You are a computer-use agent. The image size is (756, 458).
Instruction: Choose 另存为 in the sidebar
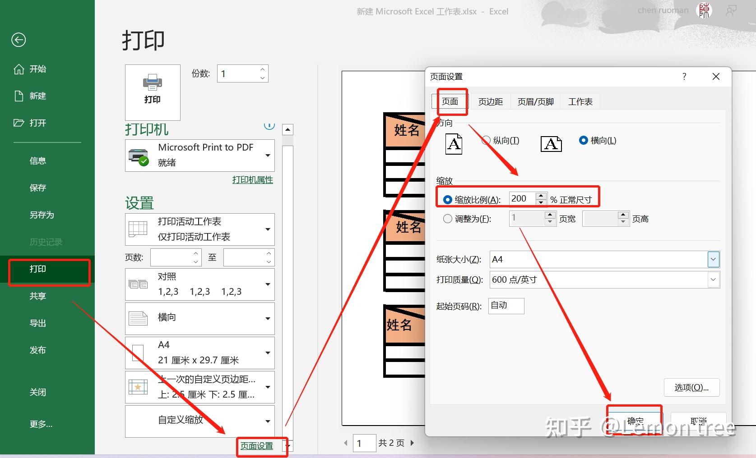click(x=42, y=215)
